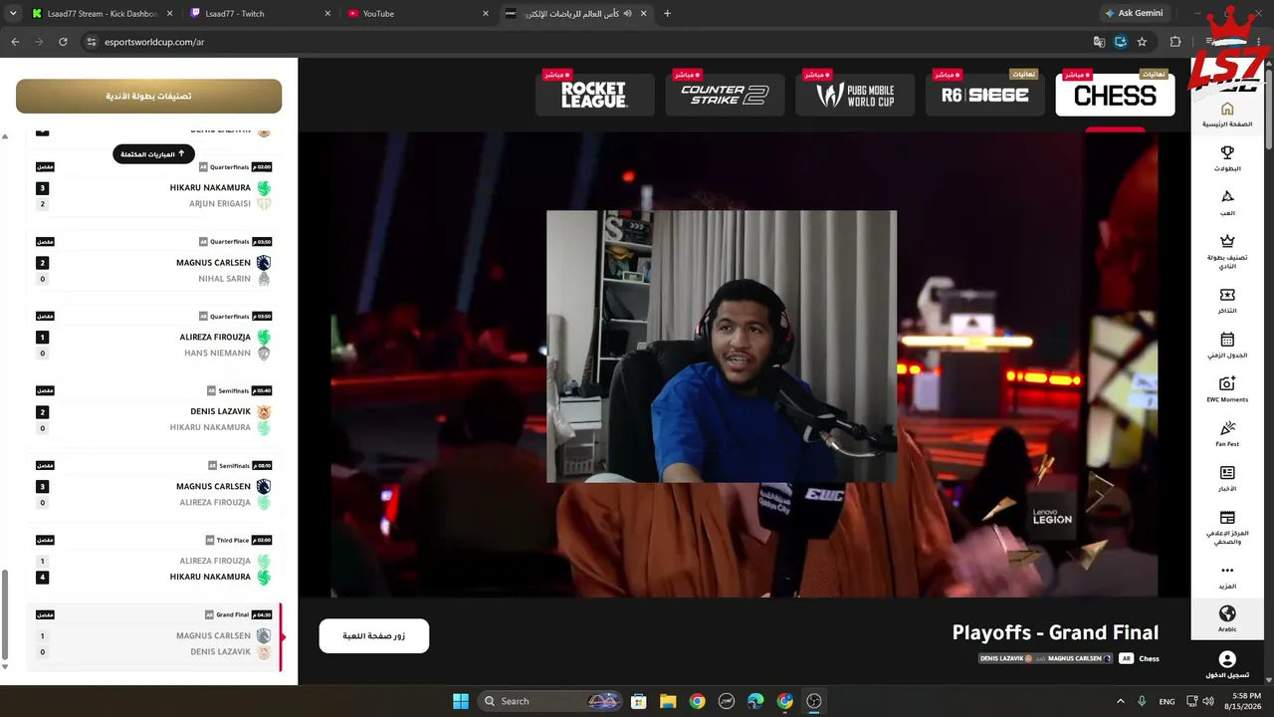The width and height of the screenshot is (1274, 717).
Task: Close the YouTube browser tab
Action: click(x=486, y=14)
